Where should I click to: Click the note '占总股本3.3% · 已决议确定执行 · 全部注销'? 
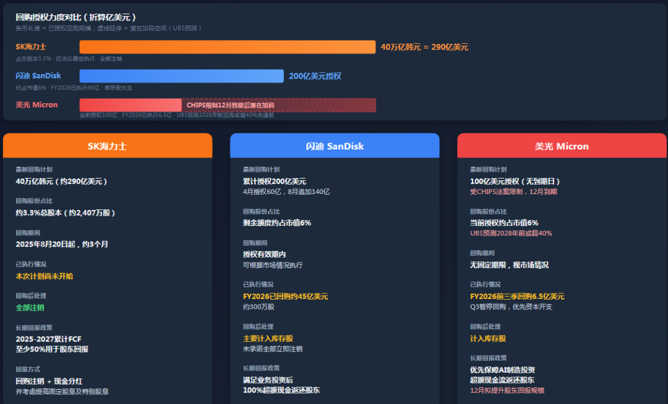coord(69,59)
